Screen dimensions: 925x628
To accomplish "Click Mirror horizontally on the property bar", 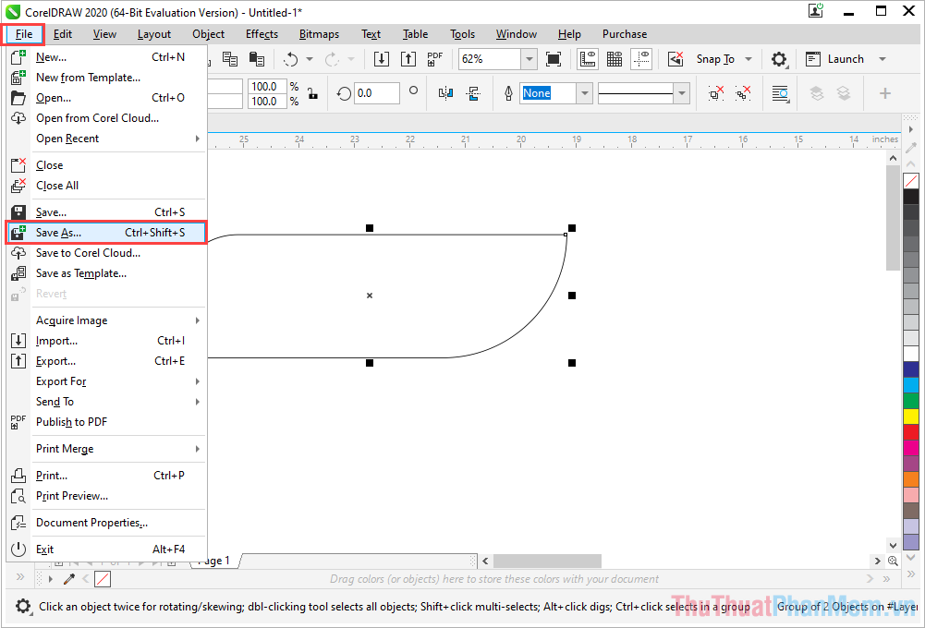I will pos(444,93).
